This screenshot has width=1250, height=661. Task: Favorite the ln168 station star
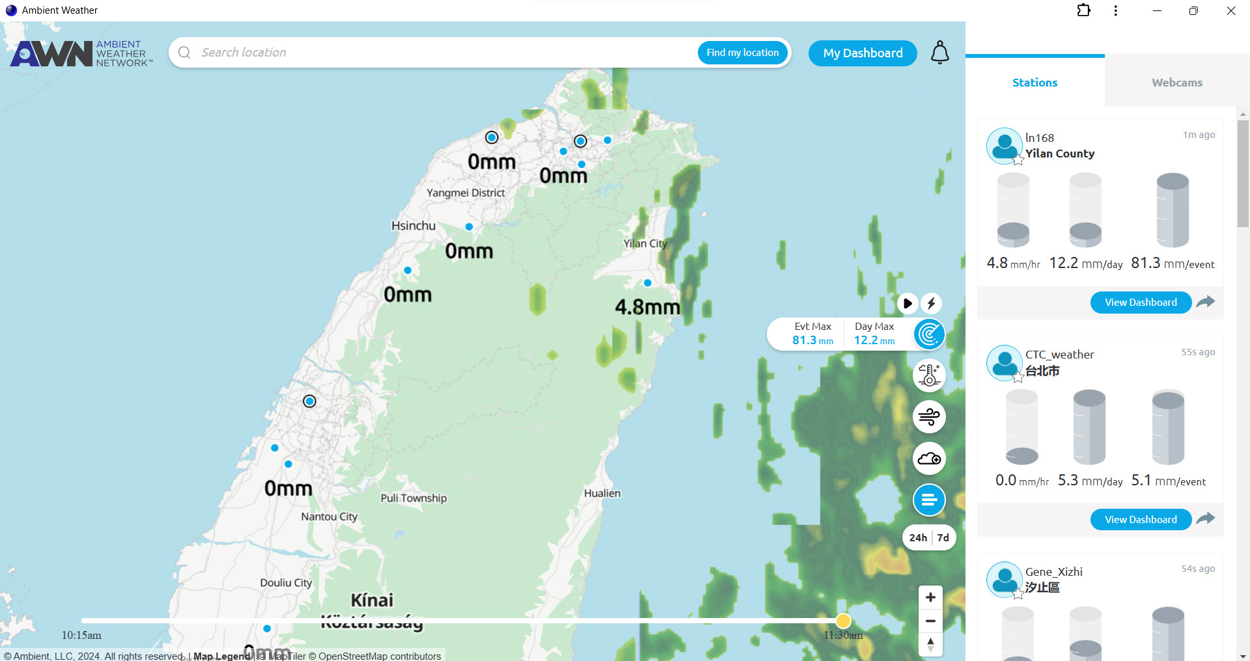click(x=1018, y=159)
